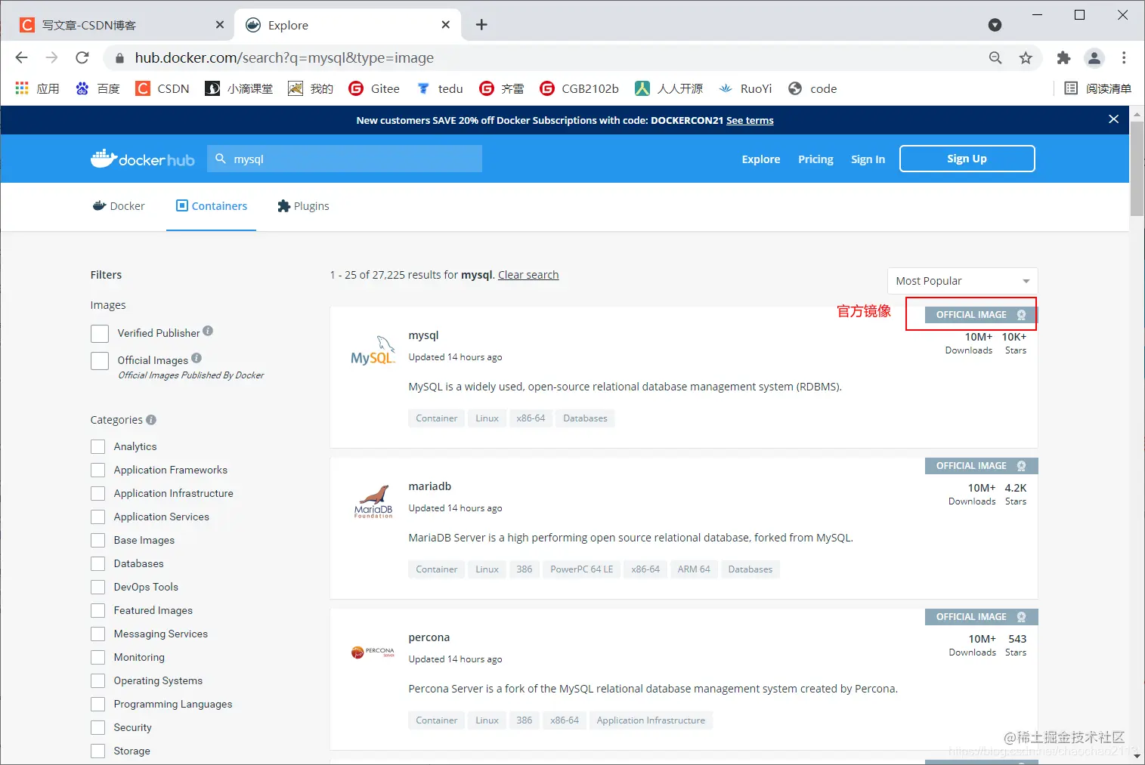Click the Docker Hub mysql search field
The image size is (1145, 765).
[345, 159]
